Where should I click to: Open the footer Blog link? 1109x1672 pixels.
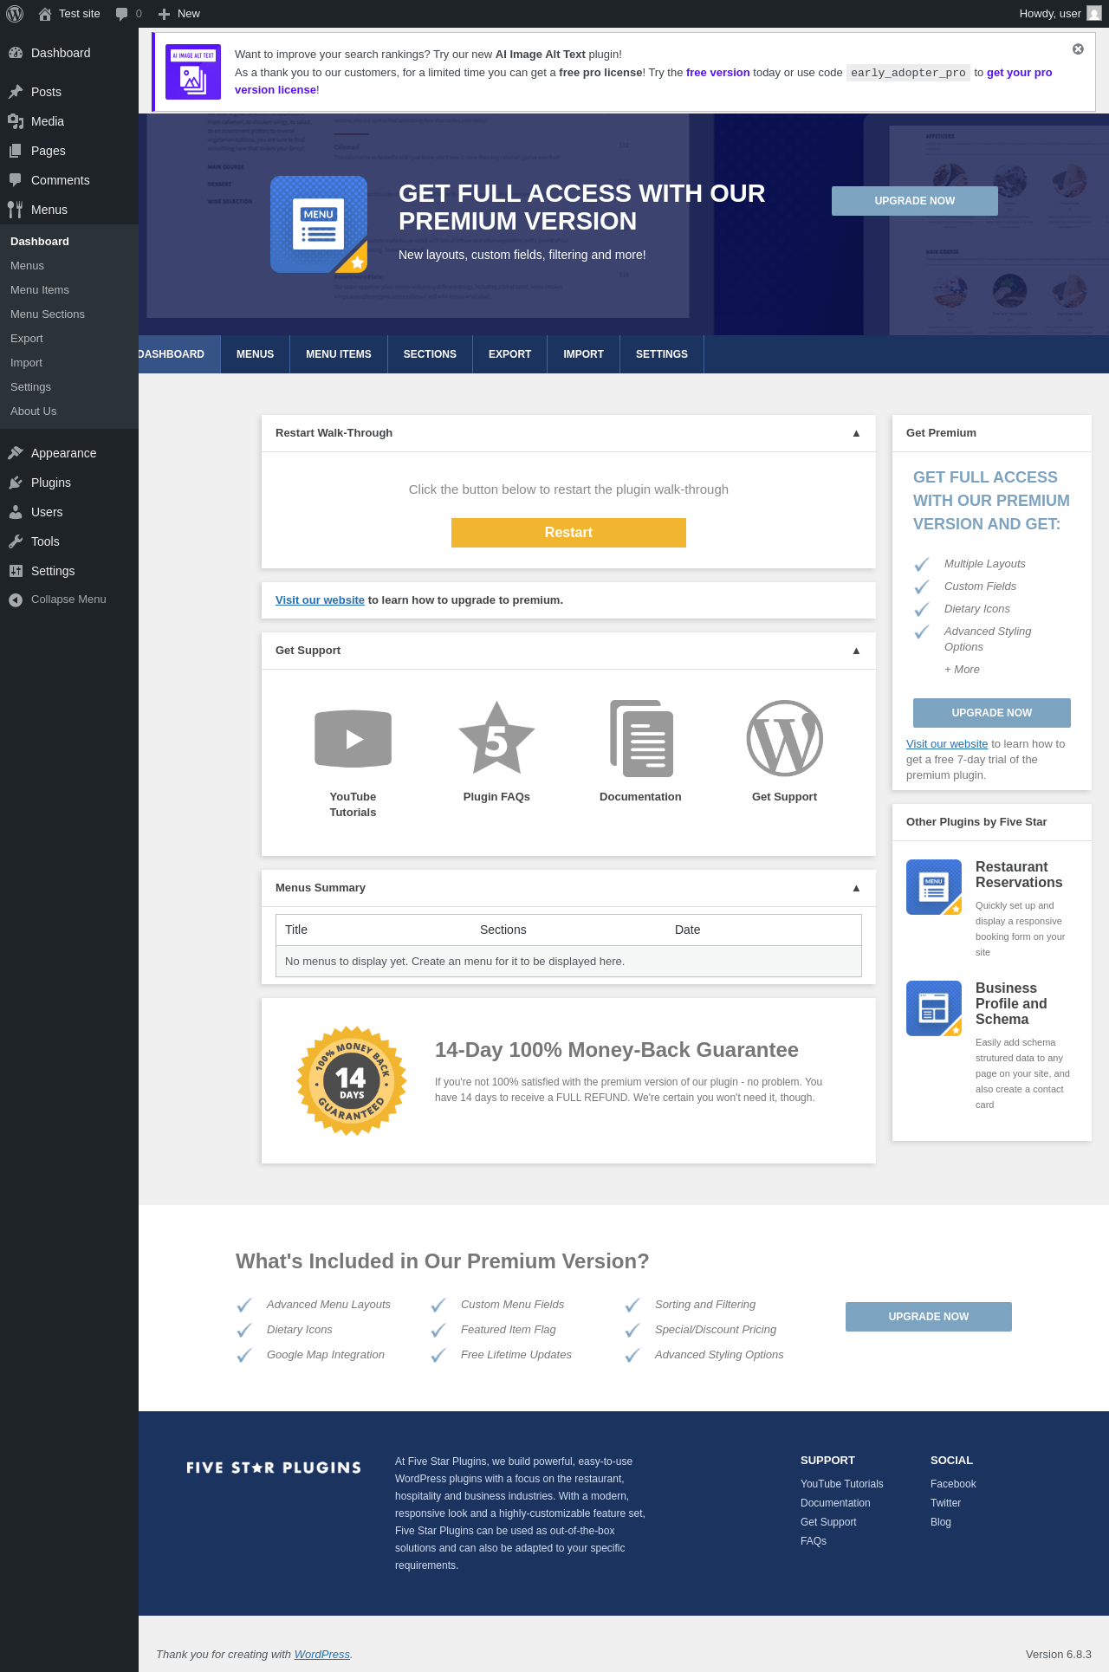coord(941,1522)
